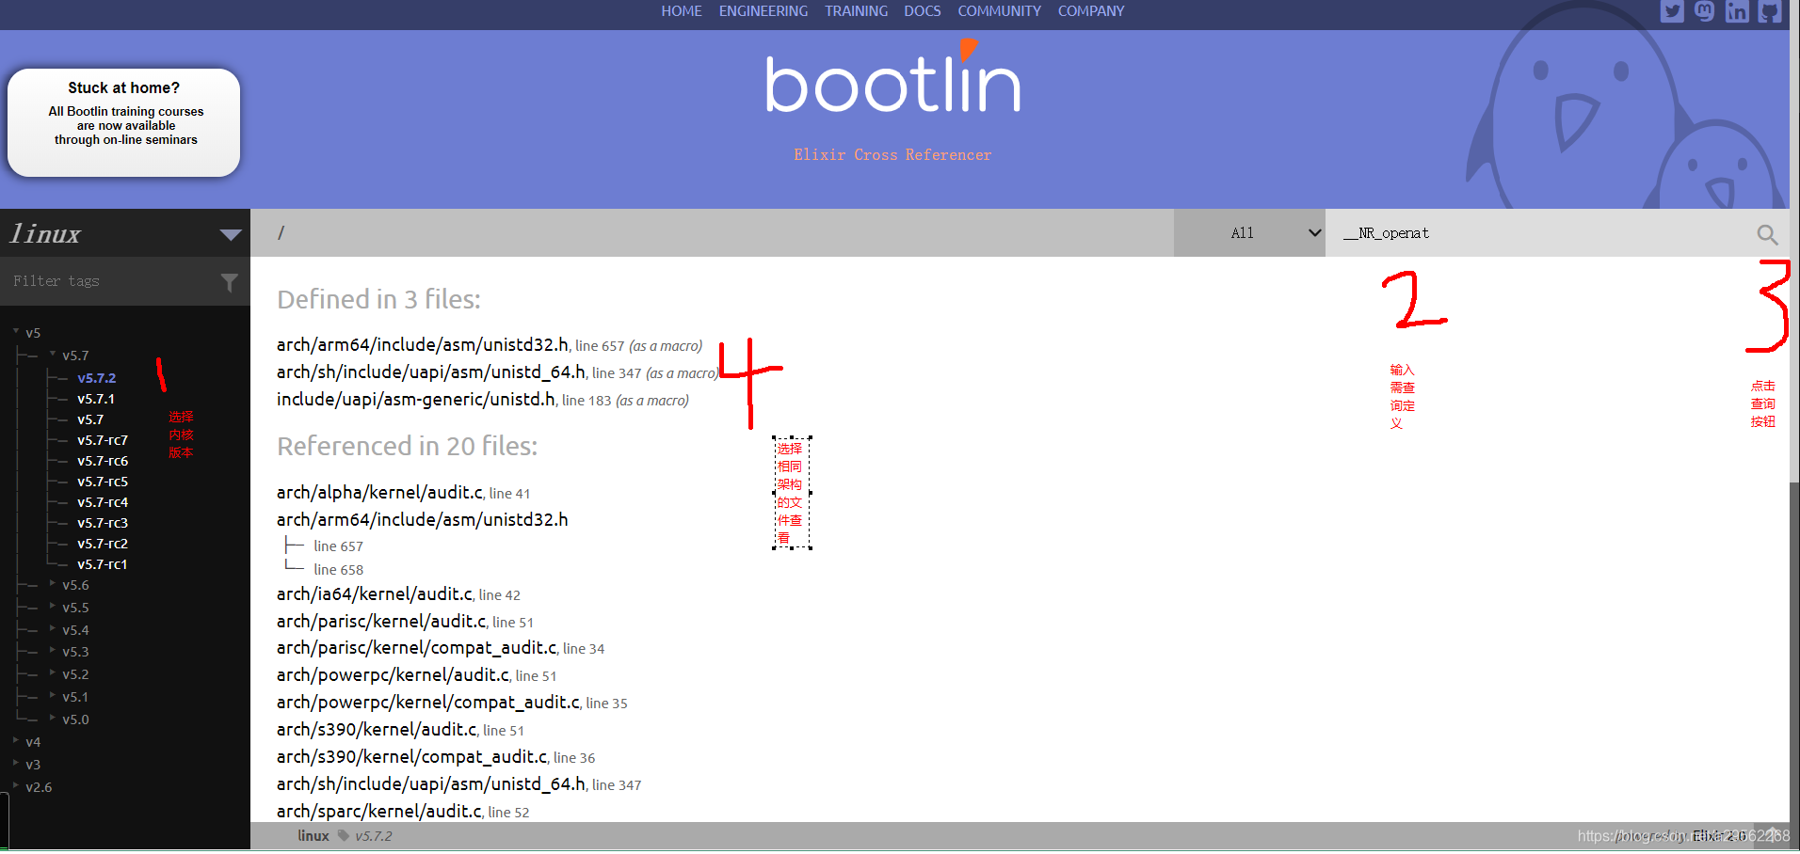Expand the v5.6 version branch

tap(53, 584)
